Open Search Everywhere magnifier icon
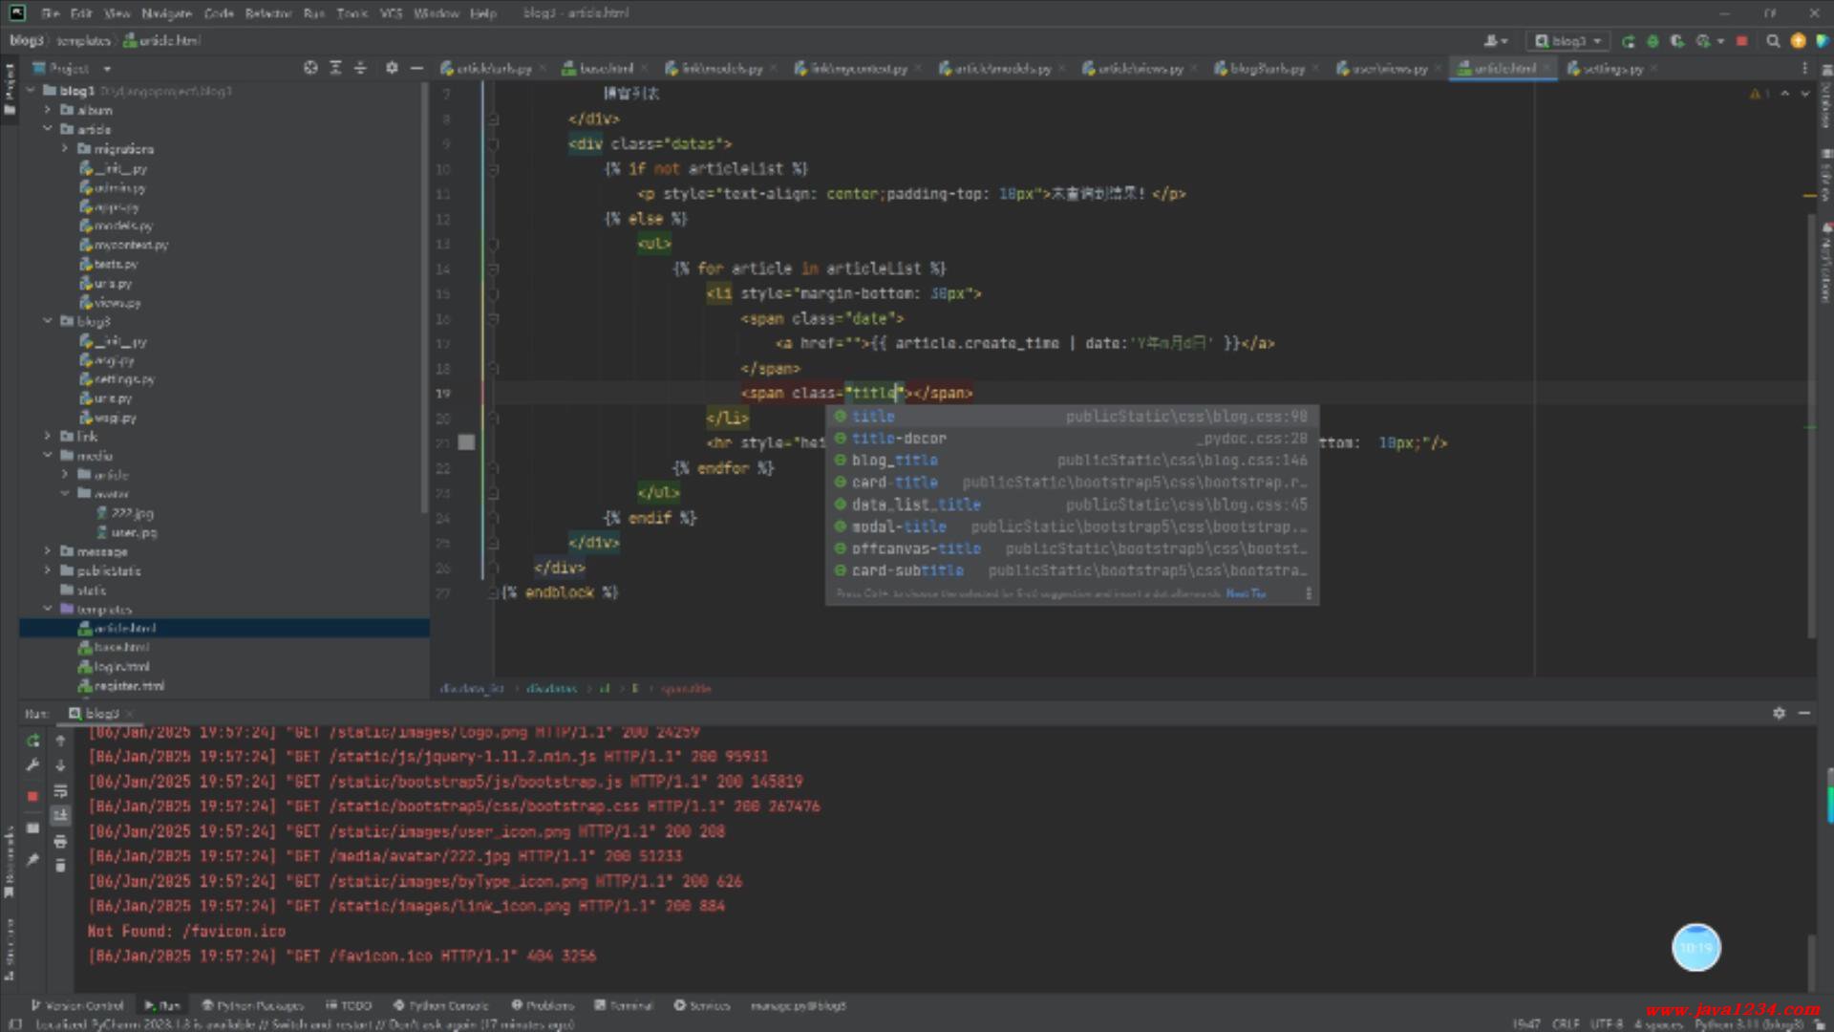The height and width of the screenshot is (1032, 1834). coord(1773,41)
